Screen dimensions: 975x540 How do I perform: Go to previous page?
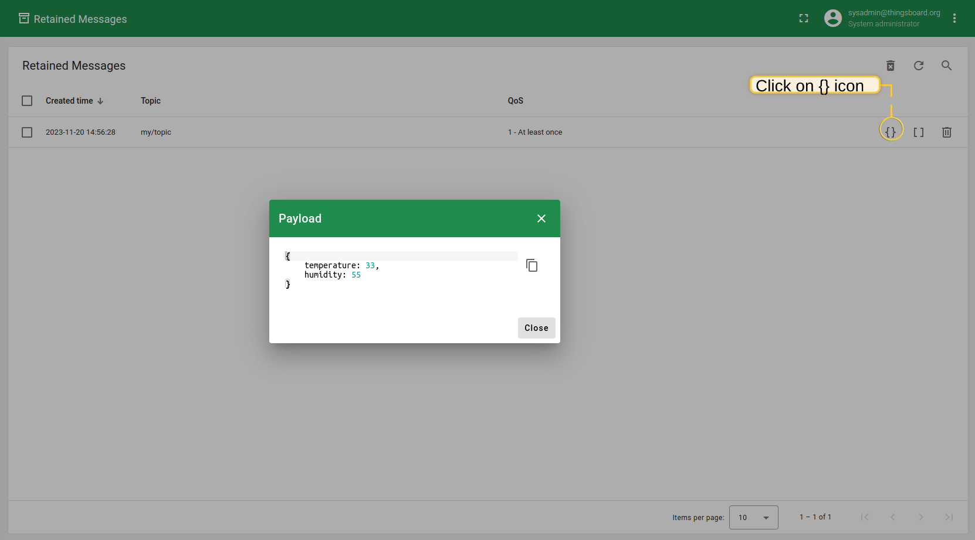click(893, 517)
